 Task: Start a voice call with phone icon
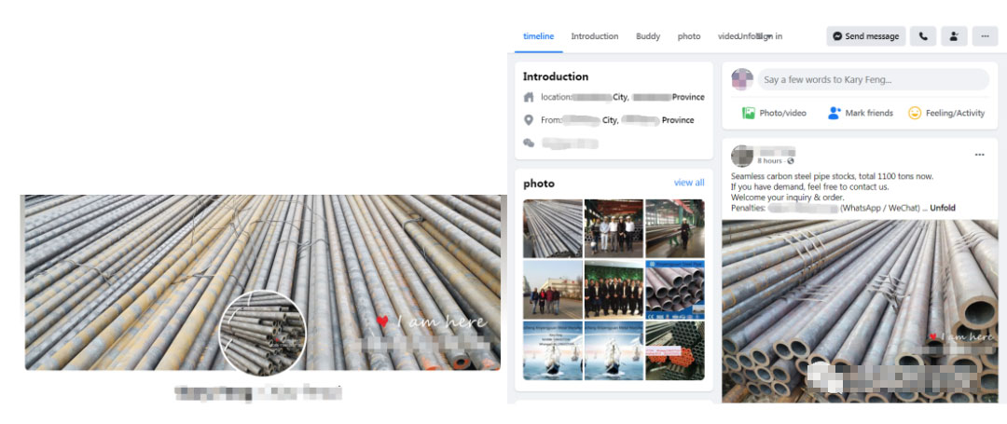922,36
